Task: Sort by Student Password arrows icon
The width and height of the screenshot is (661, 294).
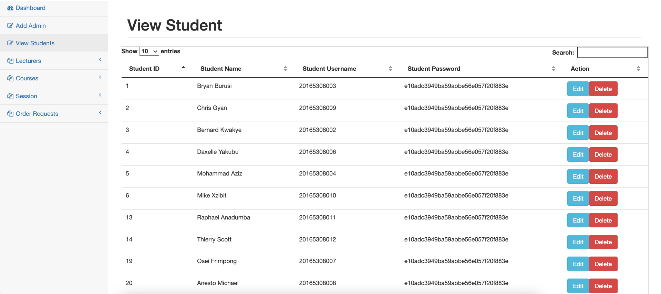Action: (x=554, y=69)
